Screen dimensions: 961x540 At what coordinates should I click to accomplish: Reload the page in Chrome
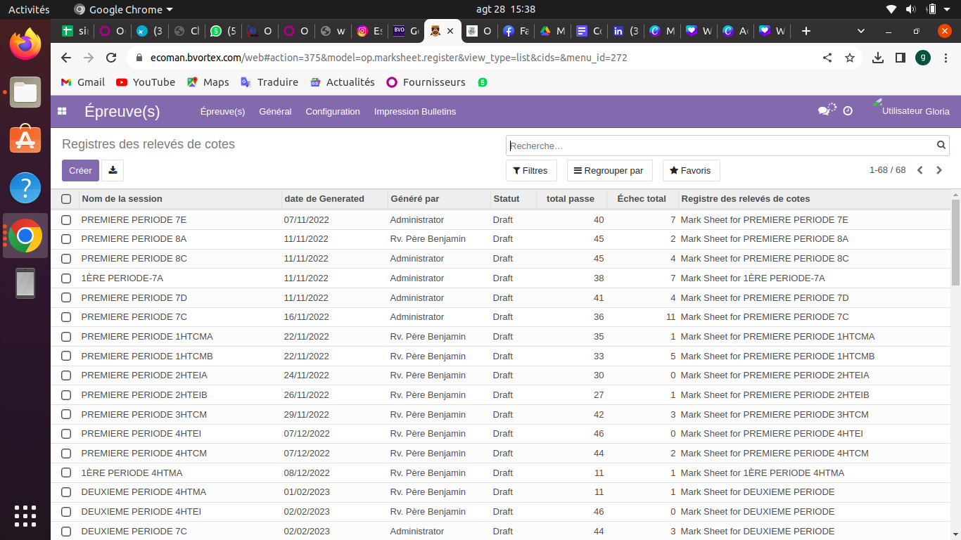[x=111, y=58]
